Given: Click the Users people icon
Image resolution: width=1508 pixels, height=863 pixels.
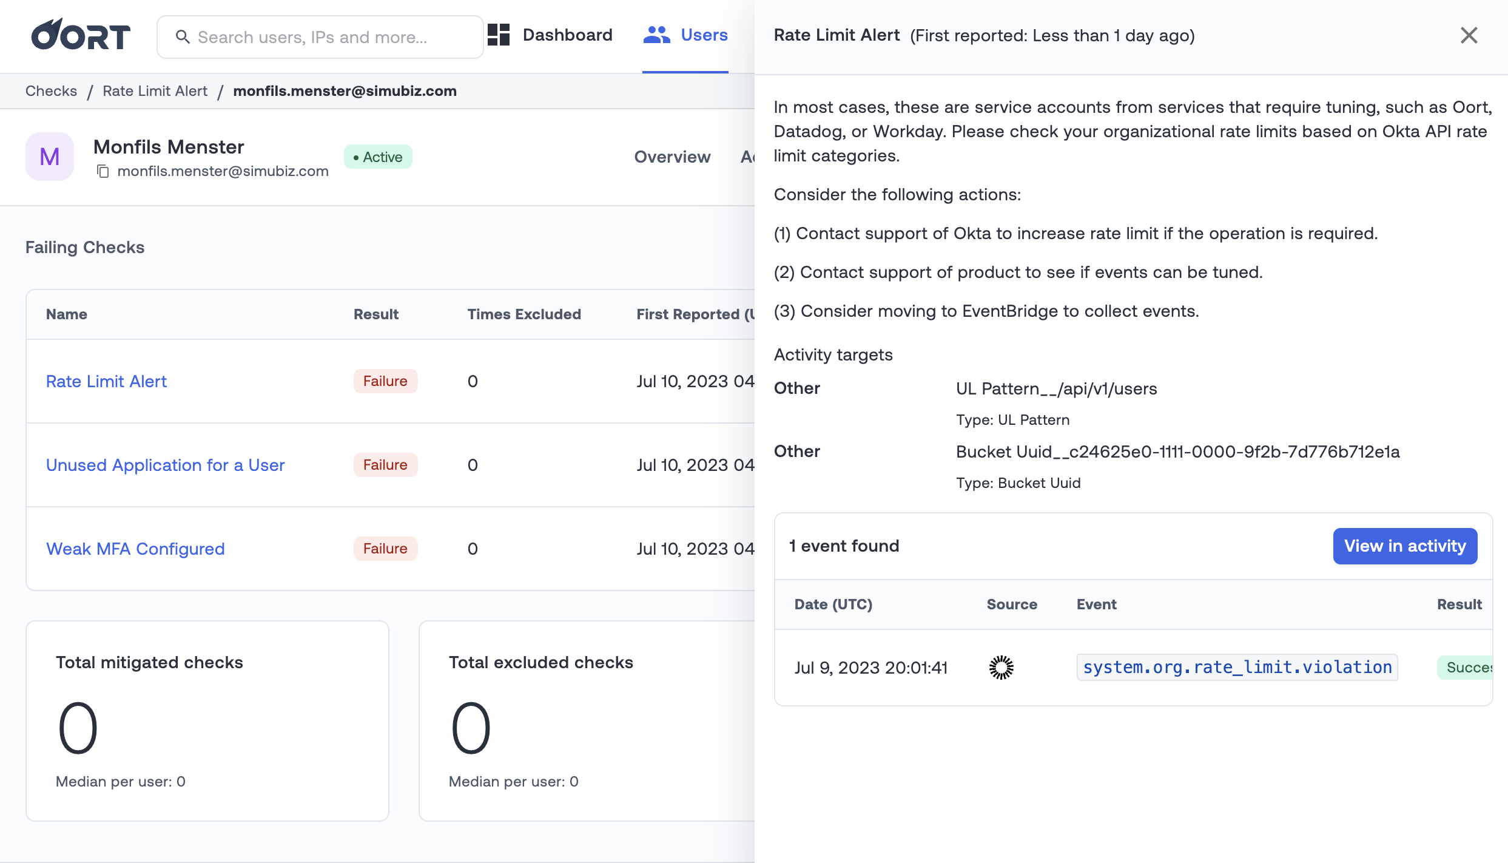Looking at the screenshot, I should click(656, 35).
